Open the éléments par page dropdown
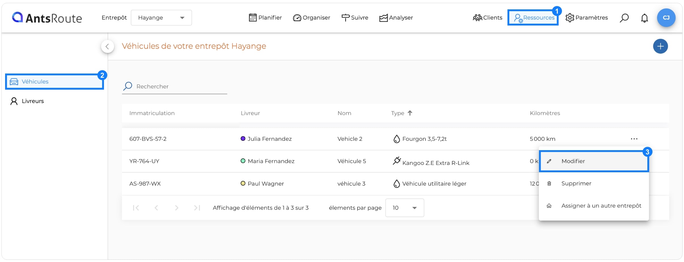This screenshot has width=684, height=262. [x=405, y=208]
